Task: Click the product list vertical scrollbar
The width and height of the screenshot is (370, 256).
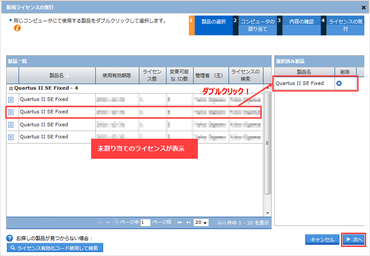Action: (267, 143)
